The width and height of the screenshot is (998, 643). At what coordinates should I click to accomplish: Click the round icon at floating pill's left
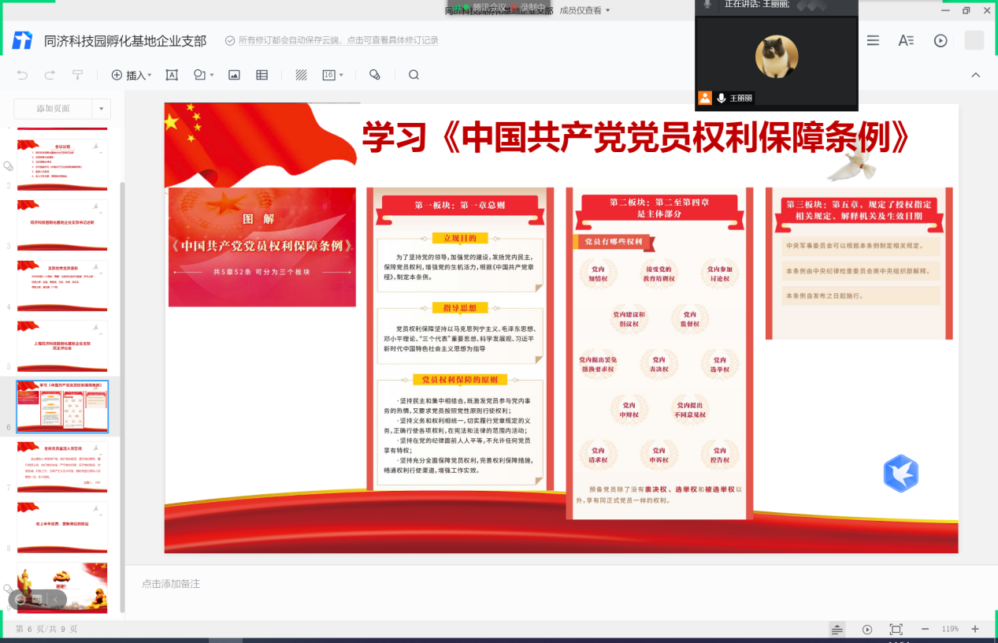tap(20, 600)
